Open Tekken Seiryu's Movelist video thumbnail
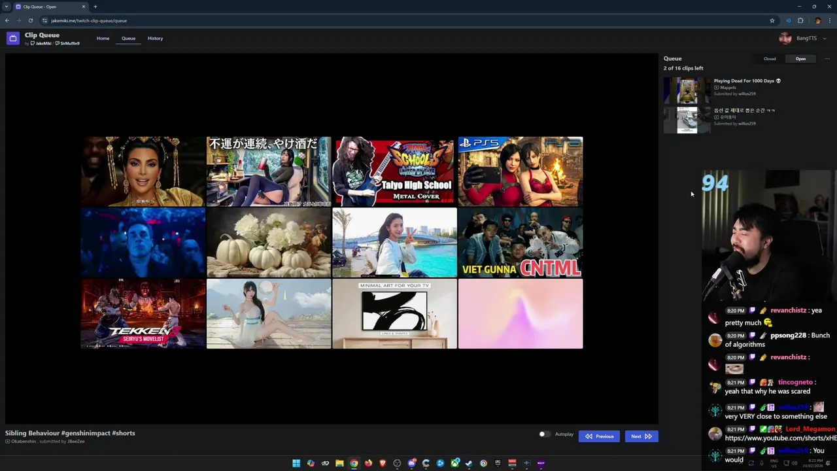Screen dimensions: 837x471 (x=143, y=313)
